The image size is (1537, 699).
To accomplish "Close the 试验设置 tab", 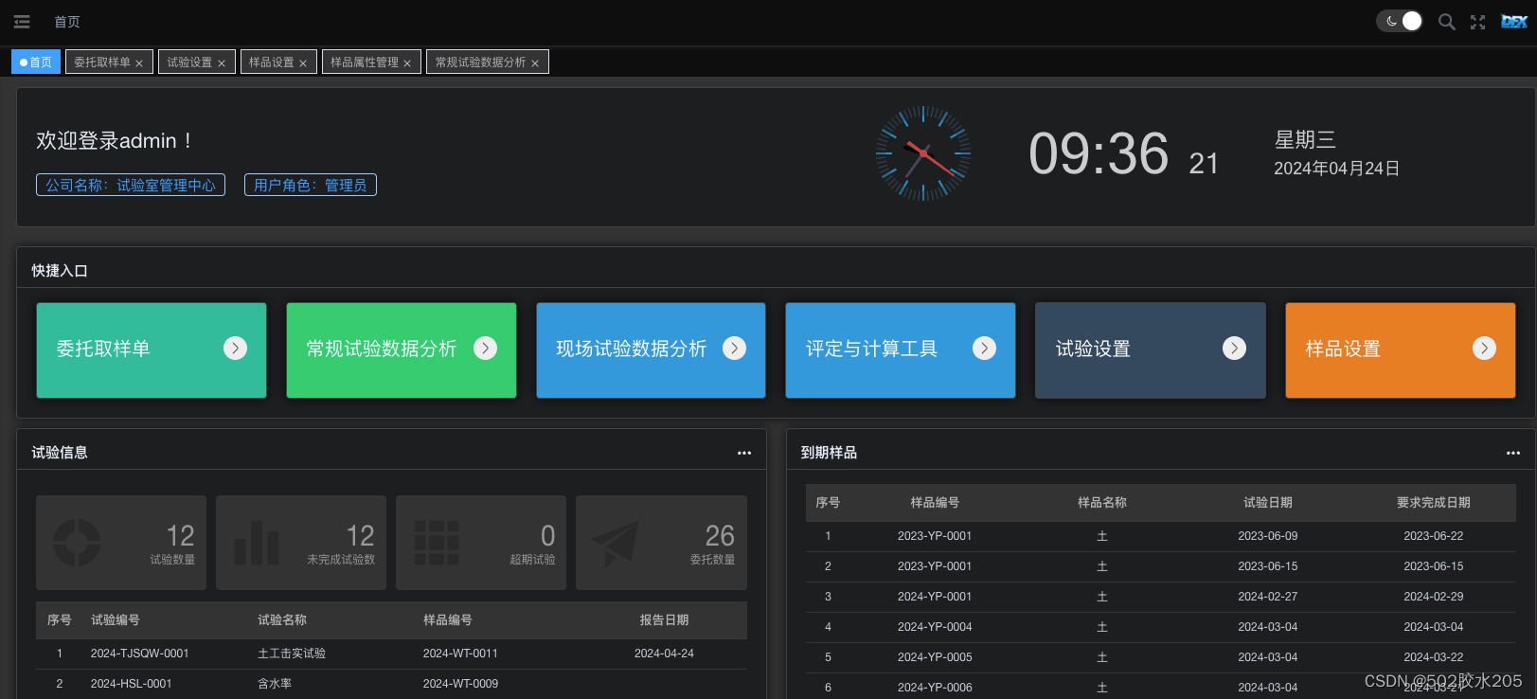I will point(222,63).
